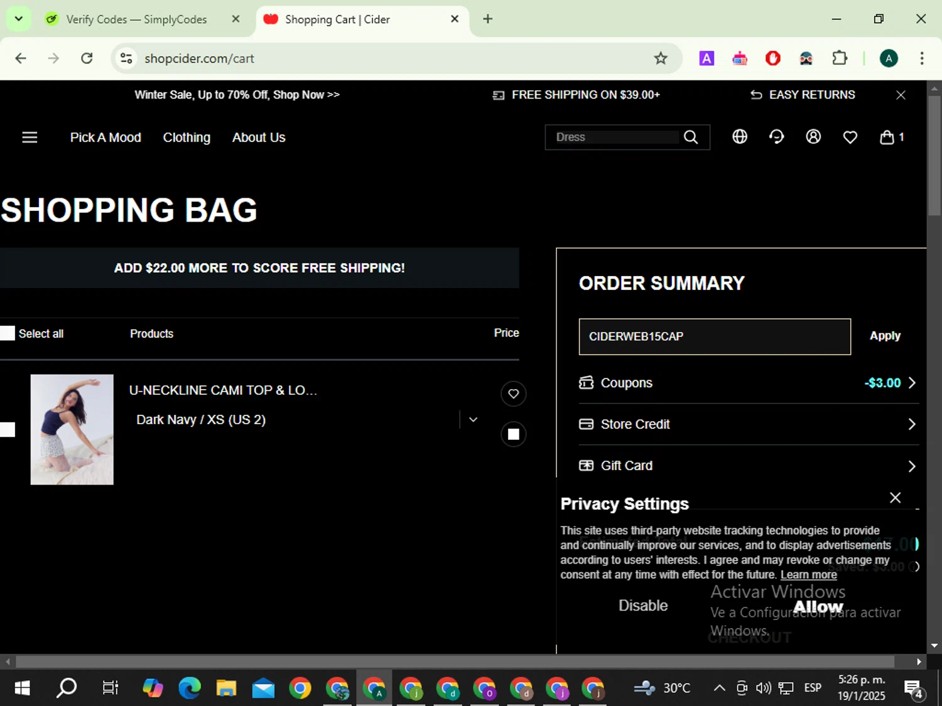Apply the coupon code
The image size is (942, 706).
pyautogui.click(x=885, y=336)
